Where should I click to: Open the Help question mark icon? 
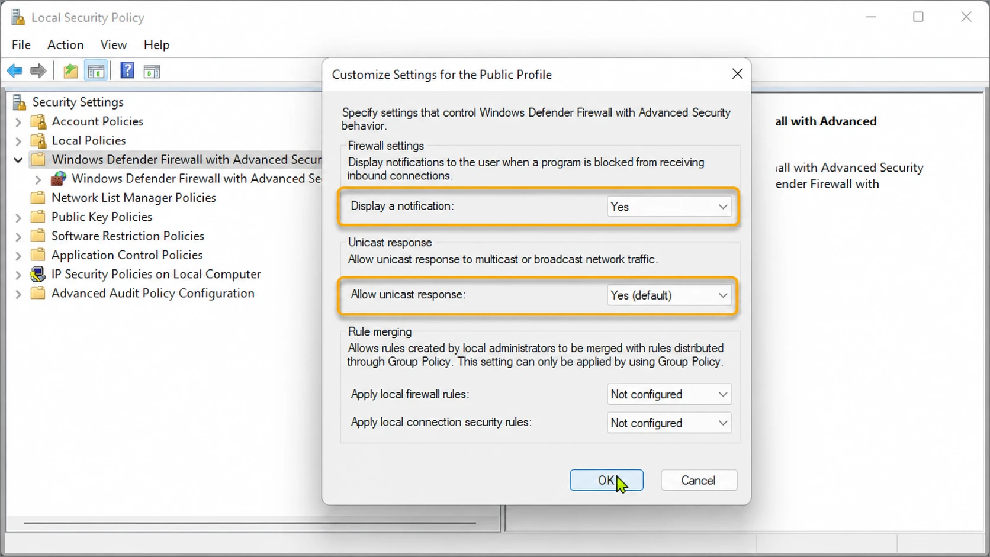[x=127, y=71]
